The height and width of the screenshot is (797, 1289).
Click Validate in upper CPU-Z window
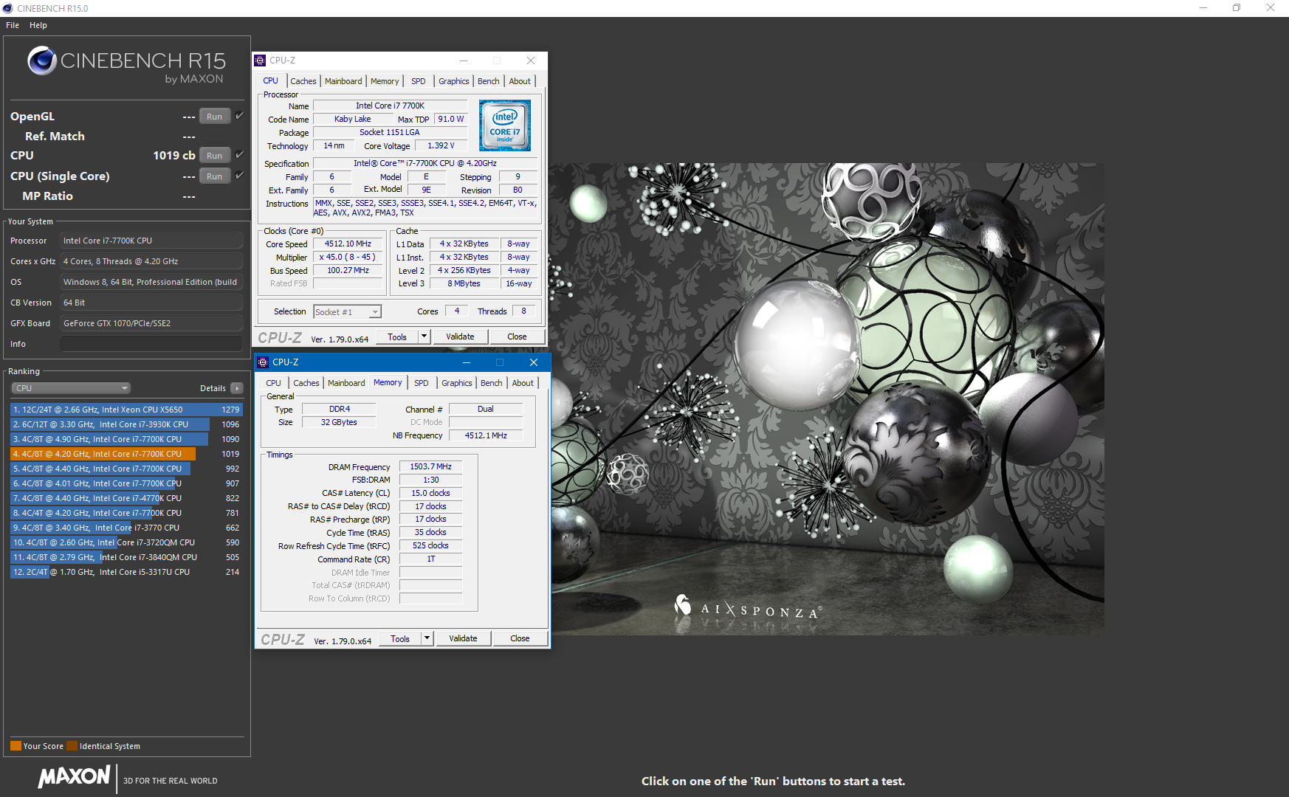(460, 337)
